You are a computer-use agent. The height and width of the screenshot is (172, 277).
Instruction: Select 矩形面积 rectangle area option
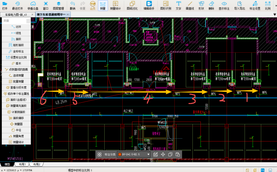pos(16,45)
